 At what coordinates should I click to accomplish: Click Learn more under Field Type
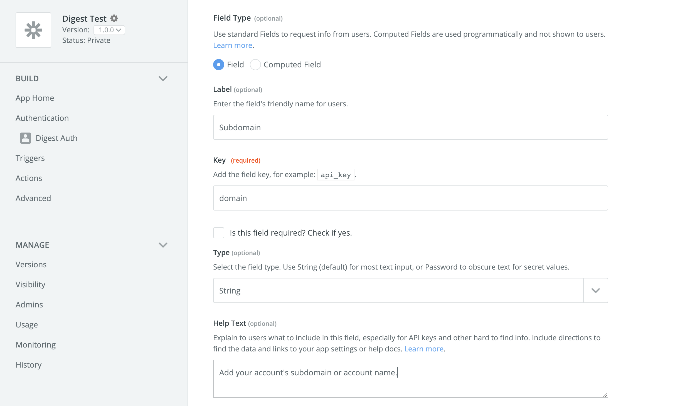[x=233, y=45]
